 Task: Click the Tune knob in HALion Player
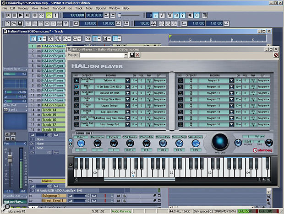pyautogui.click(x=269, y=143)
